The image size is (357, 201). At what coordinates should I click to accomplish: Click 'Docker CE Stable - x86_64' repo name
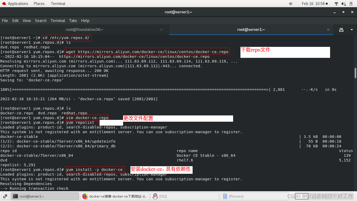pyautogui.click(x=206, y=155)
